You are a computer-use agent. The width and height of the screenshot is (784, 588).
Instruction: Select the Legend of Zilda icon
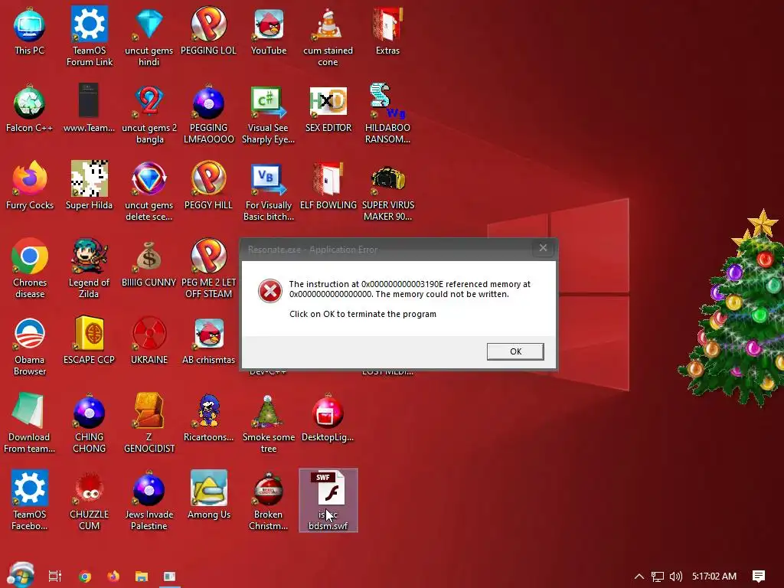pyautogui.click(x=89, y=269)
